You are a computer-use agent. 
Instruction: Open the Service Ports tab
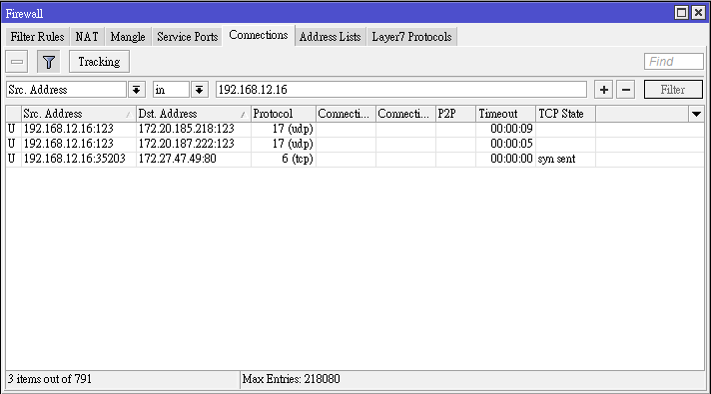(188, 37)
